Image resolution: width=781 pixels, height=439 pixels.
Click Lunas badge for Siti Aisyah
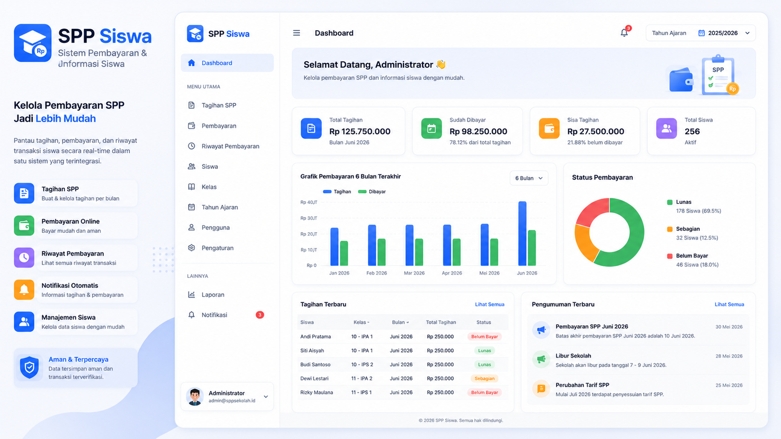pyautogui.click(x=485, y=351)
